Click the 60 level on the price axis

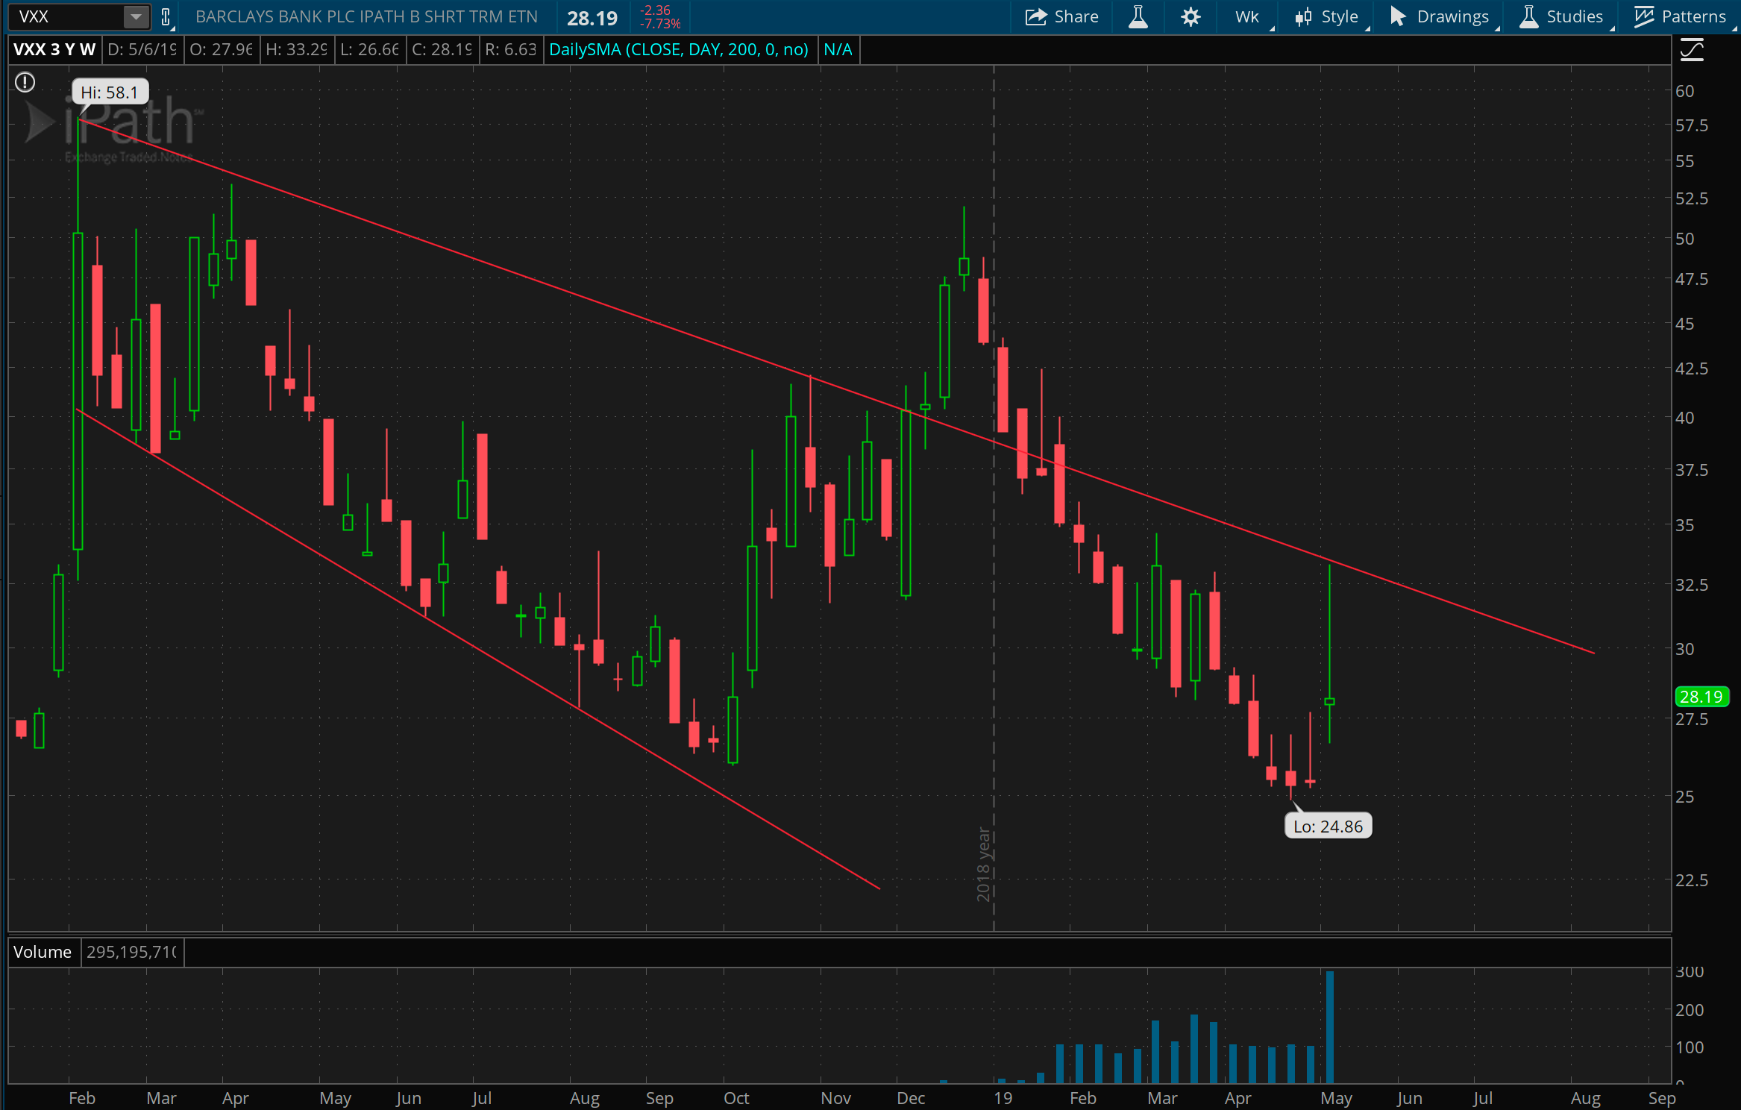1684,91
